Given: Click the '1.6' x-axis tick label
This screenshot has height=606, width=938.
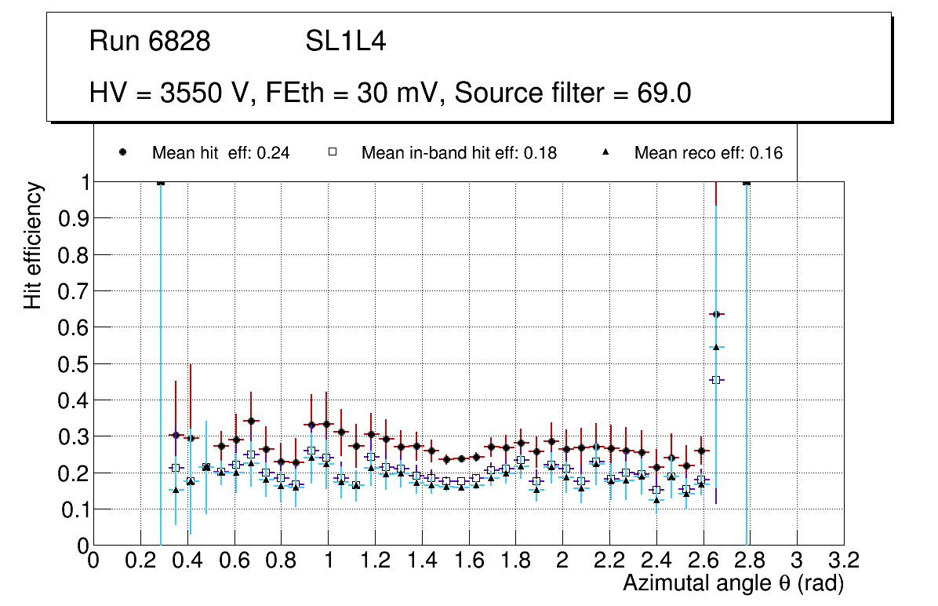Looking at the screenshot, I should tap(469, 560).
